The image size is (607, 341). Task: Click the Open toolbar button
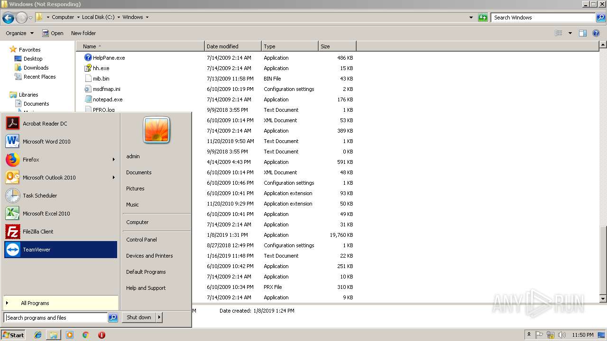[53, 33]
